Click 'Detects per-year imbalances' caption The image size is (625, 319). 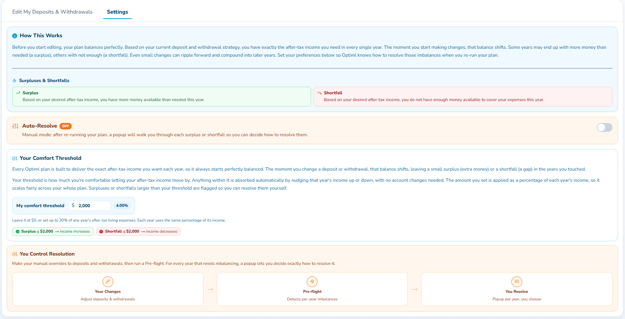coord(312,299)
